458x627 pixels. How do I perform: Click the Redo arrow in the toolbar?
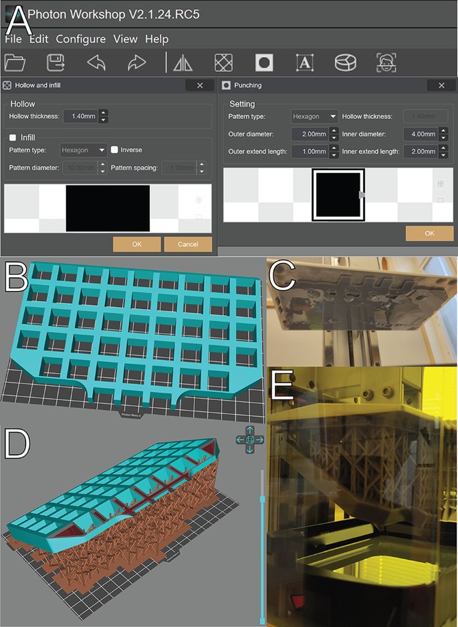point(137,63)
